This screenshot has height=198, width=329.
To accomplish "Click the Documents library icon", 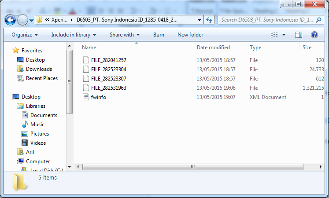I will (25, 115).
